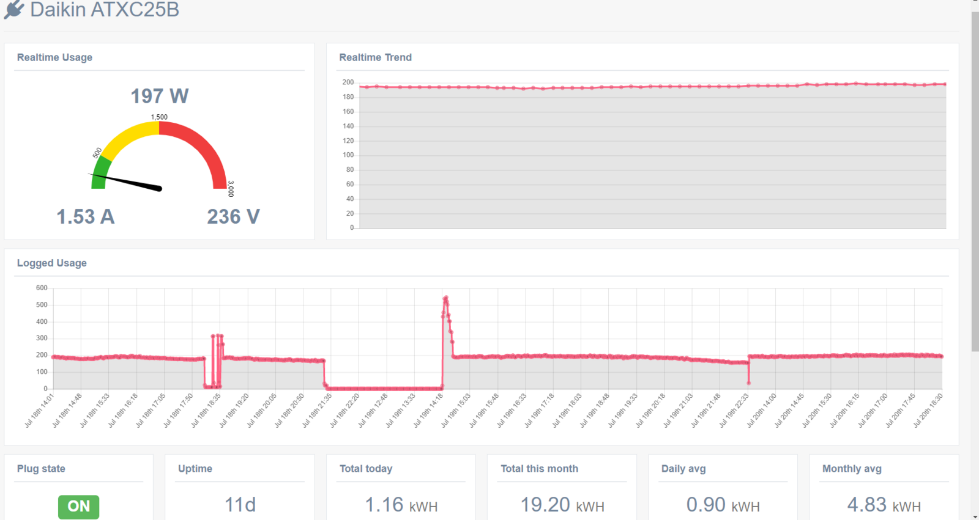Click the Realtime Trend panel heading
This screenshot has height=520, width=979.
pos(376,57)
